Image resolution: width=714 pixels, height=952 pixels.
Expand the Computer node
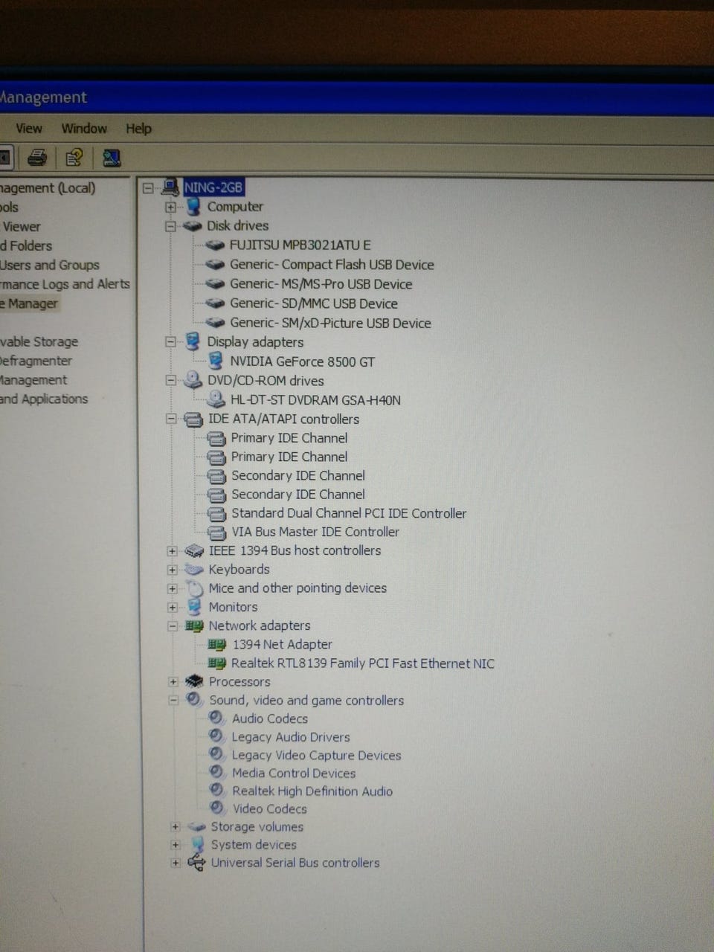point(171,208)
